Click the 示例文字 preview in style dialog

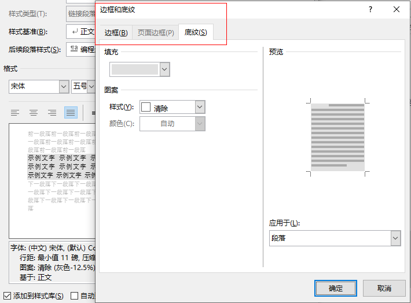61,167
